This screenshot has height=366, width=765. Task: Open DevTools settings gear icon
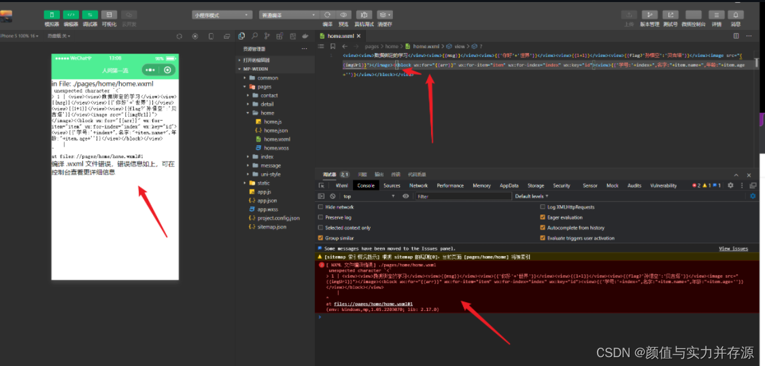[730, 185]
